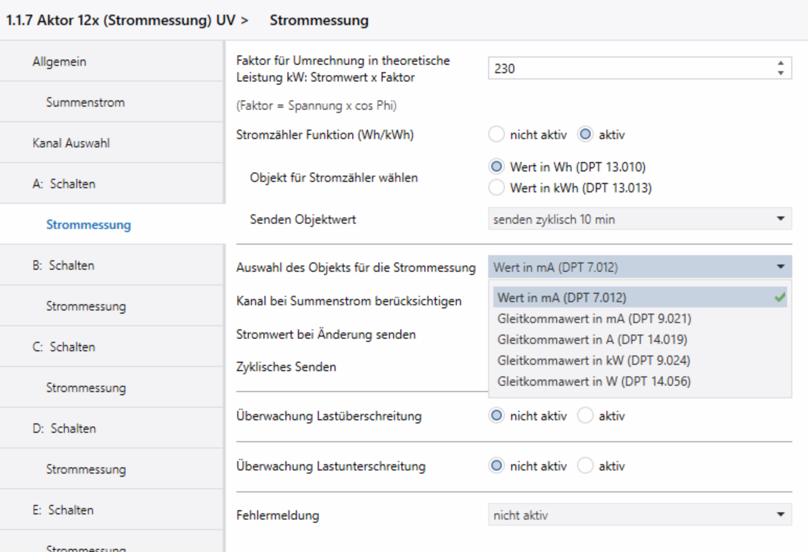808x552 pixels.
Task: Open the Fehlermeldung dropdown
Action: pyautogui.click(x=640, y=515)
